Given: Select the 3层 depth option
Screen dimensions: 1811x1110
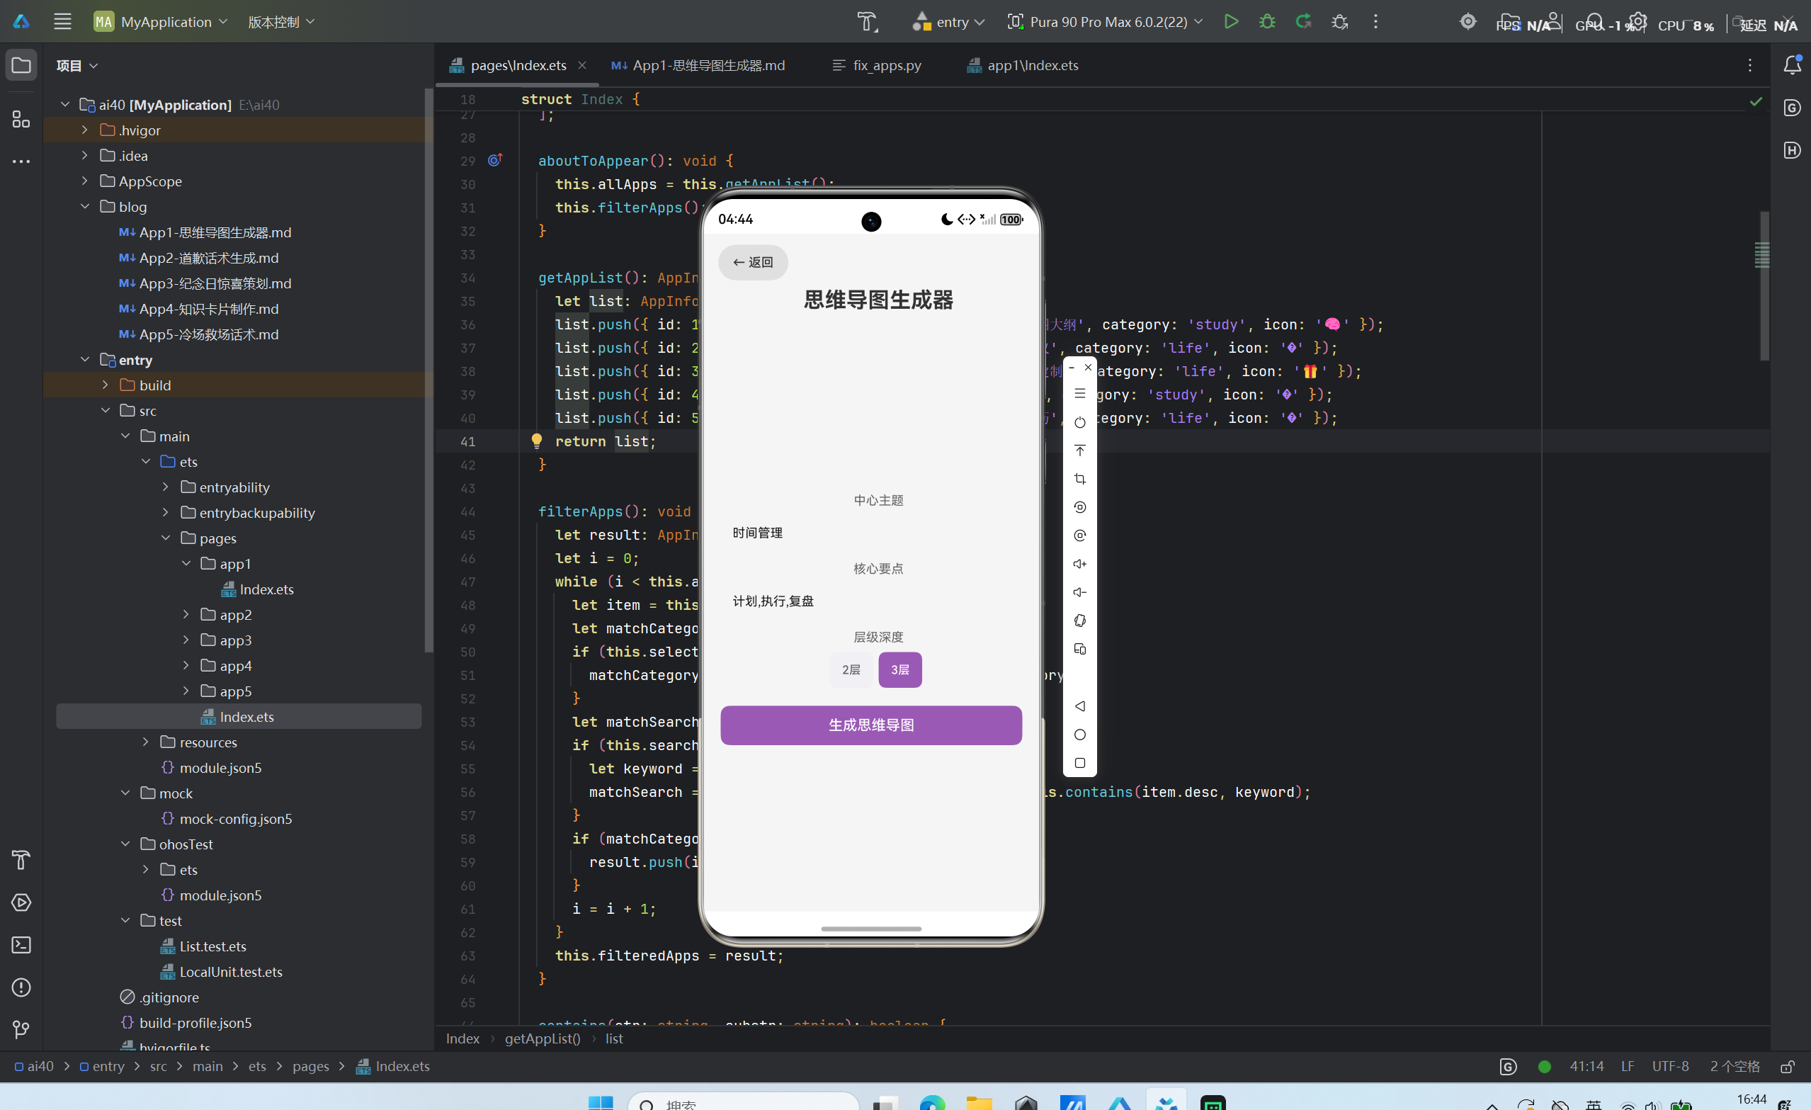Looking at the screenshot, I should coord(900,669).
